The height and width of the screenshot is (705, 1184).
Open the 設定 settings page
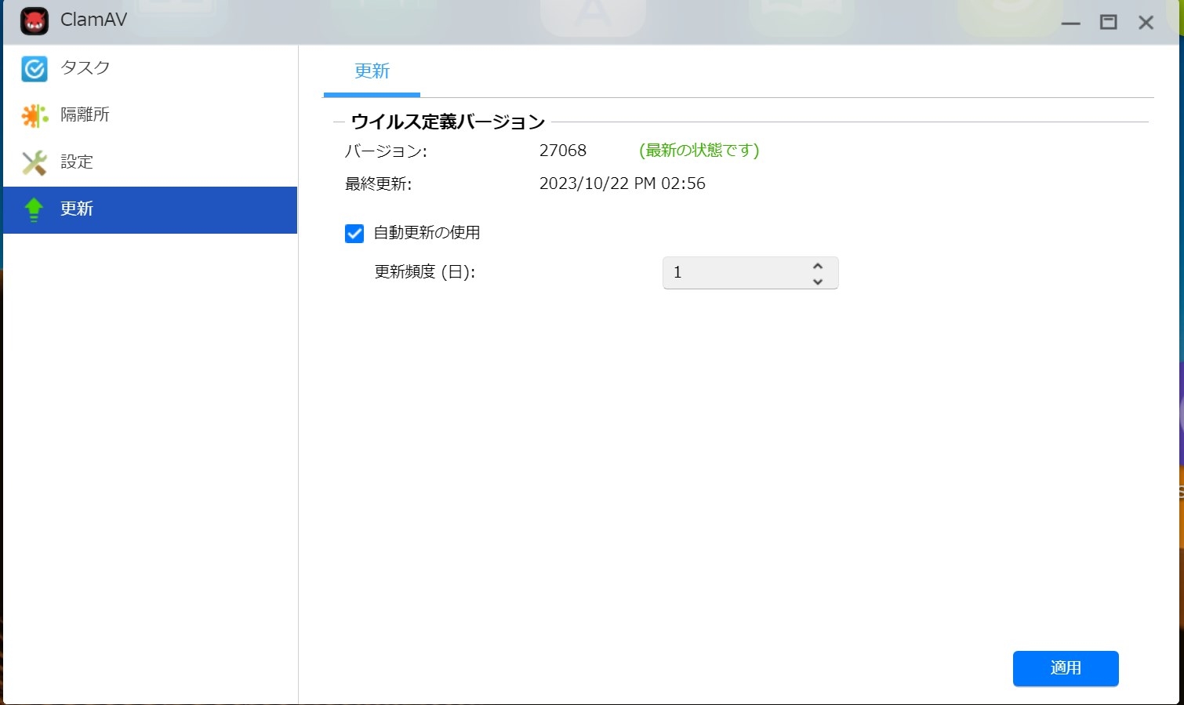coord(77,162)
